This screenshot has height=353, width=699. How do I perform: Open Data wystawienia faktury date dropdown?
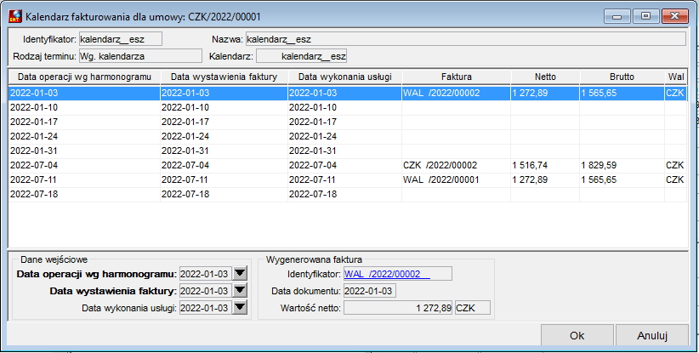pyautogui.click(x=240, y=291)
